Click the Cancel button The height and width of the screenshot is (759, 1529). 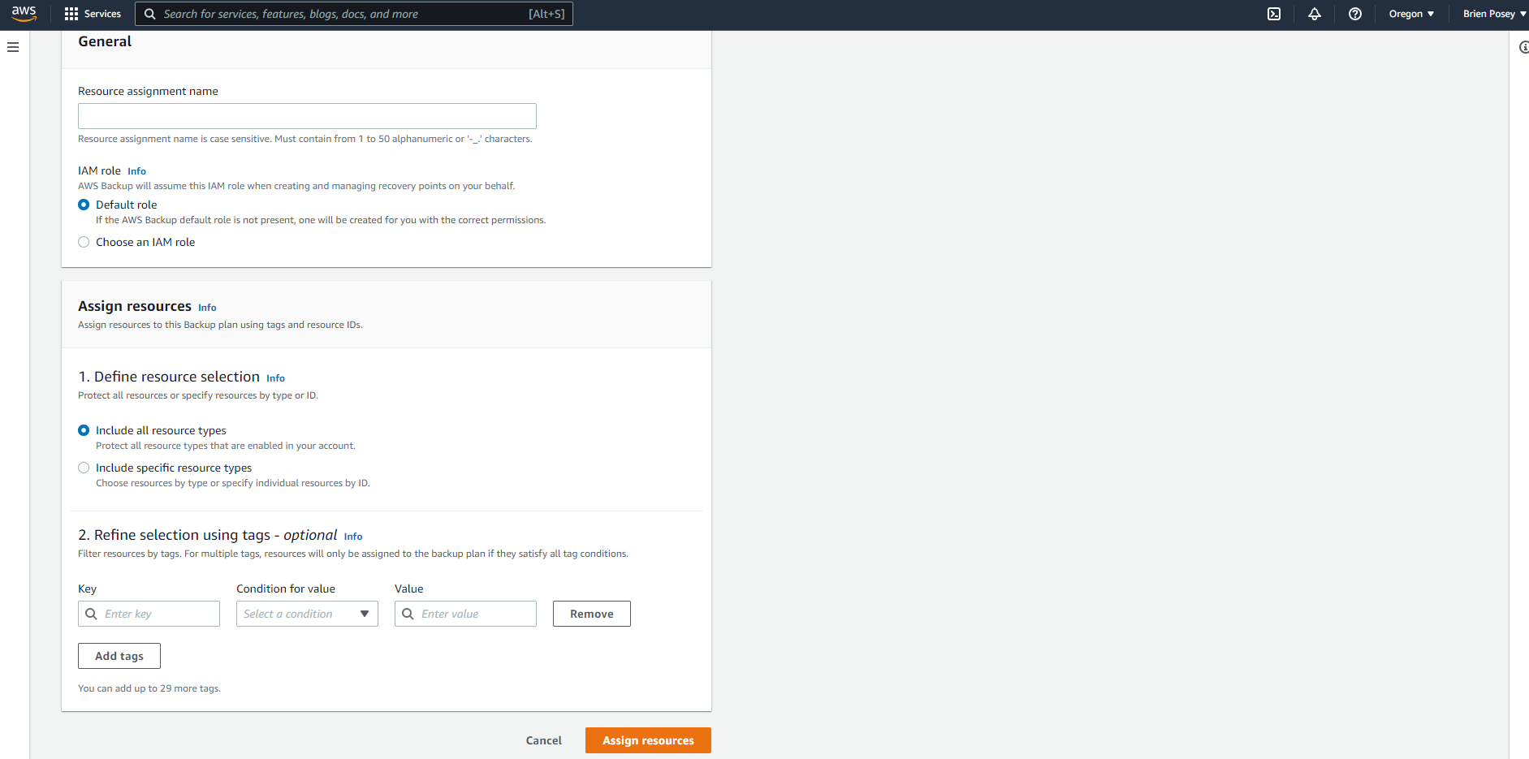click(543, 740)
